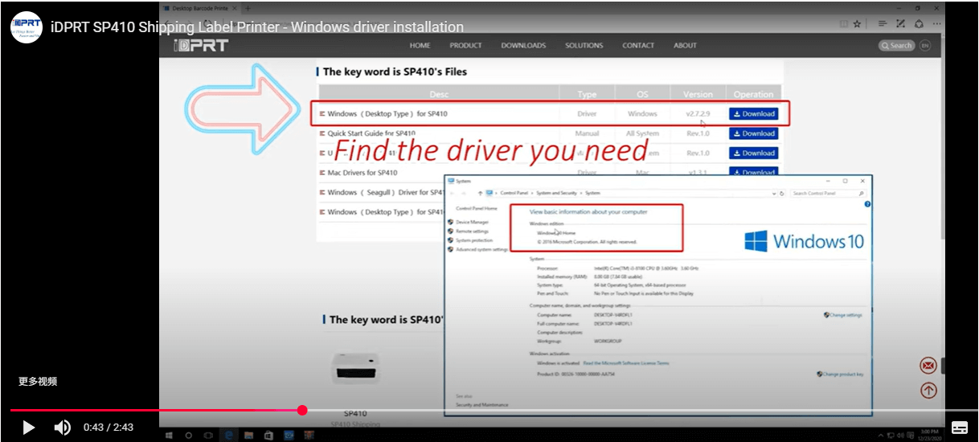Open Remote settings in the System window

[472, 231]
